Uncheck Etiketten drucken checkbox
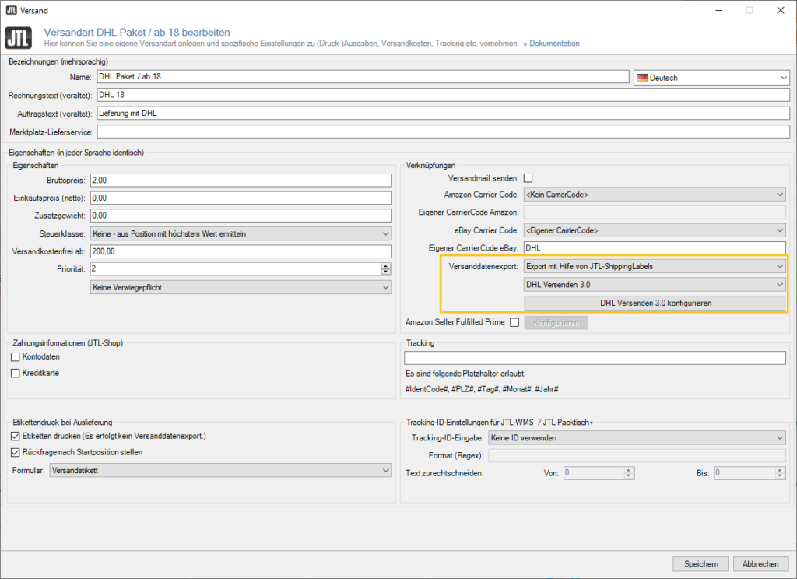The image size is (797, 579). click(16, 437)
